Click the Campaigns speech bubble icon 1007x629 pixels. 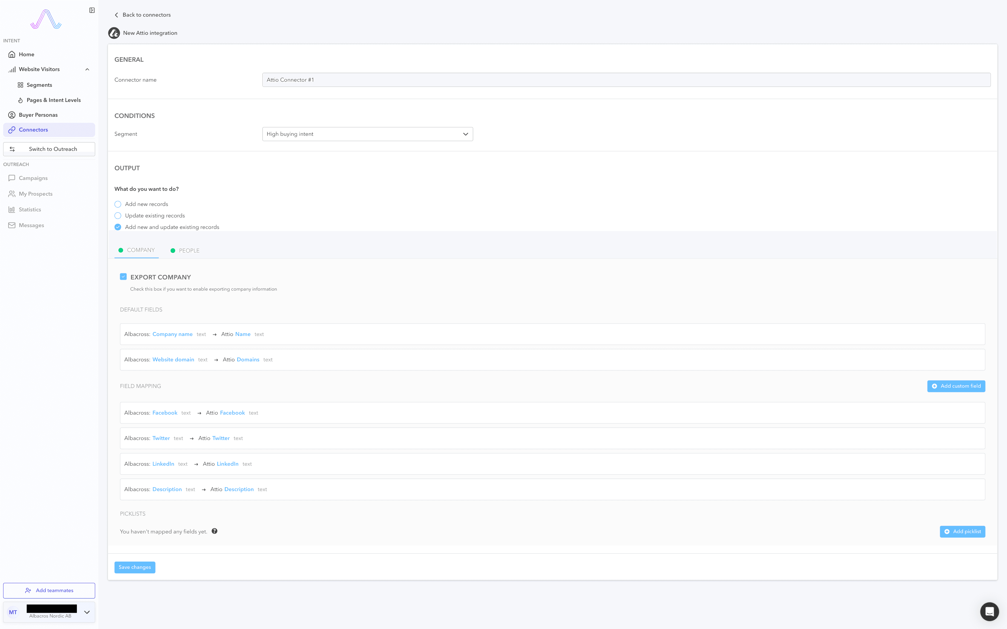pos(12,178)
